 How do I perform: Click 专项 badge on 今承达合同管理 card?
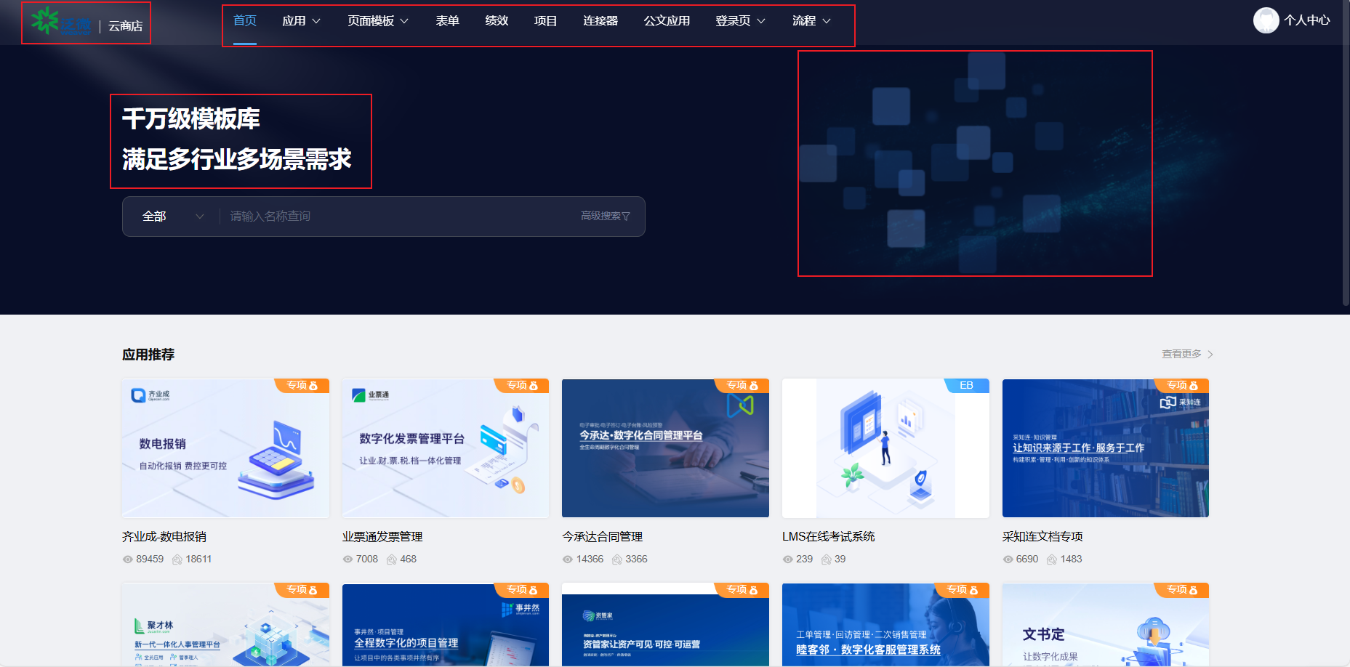pyautogui.click(x=742, y=386)
